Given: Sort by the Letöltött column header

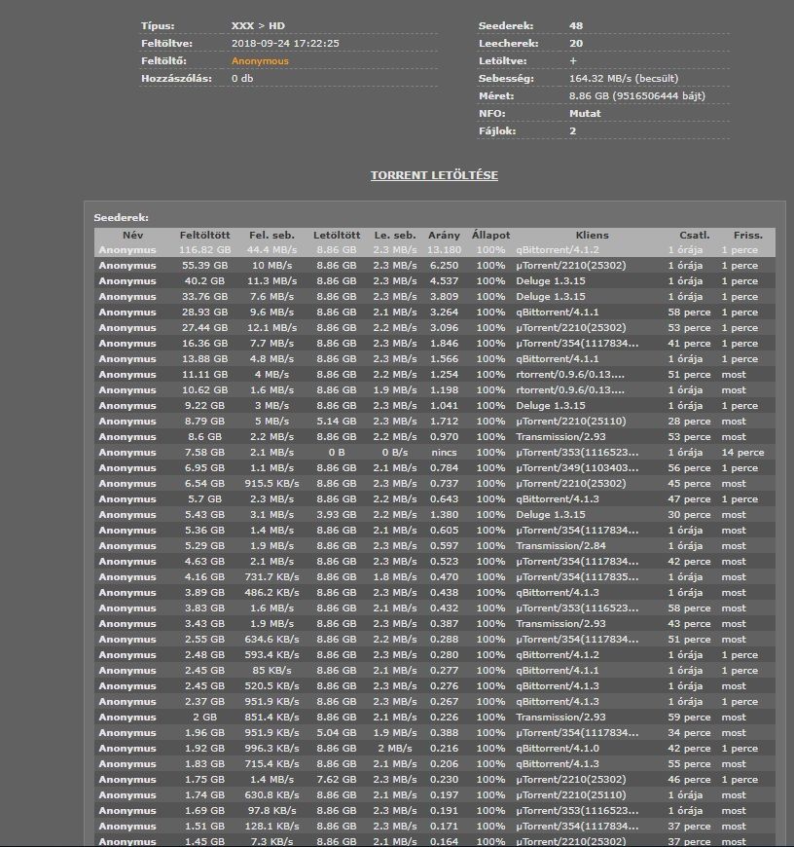Looking at the screenshot, I should (337, 235).
